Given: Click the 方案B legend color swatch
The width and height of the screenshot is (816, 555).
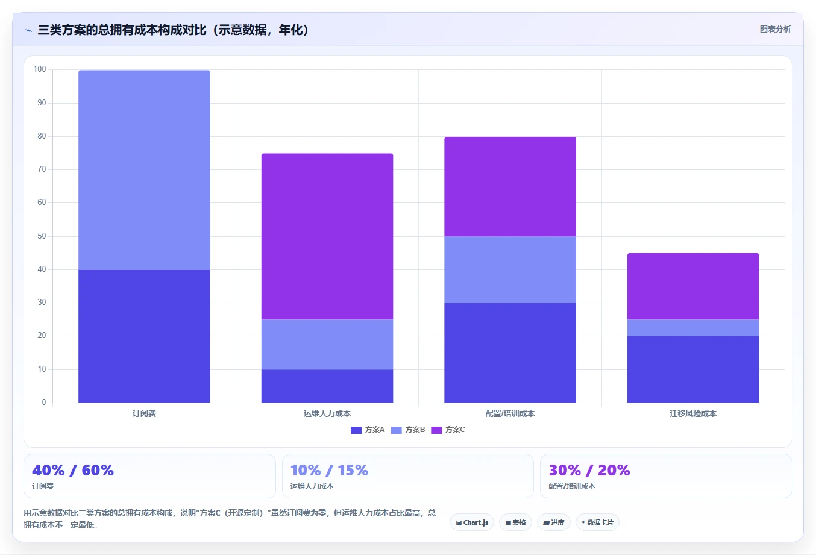Looking at the screenshot, I should (397, 430).
